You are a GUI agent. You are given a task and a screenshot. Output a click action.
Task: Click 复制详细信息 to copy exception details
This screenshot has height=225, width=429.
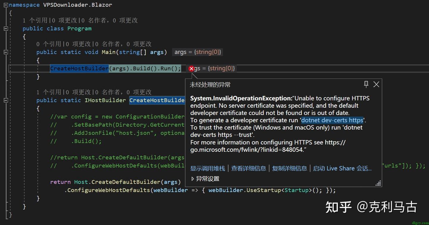(289, 168)
